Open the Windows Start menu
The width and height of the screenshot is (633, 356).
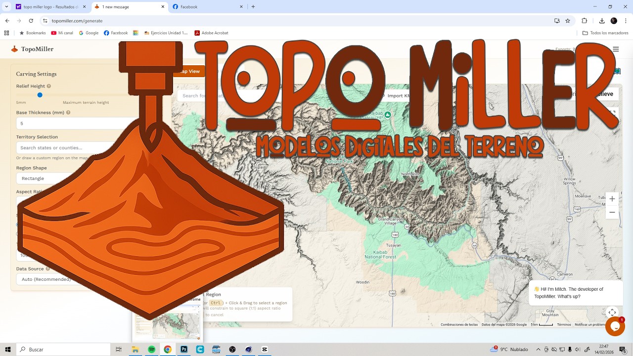pos(8,350)
